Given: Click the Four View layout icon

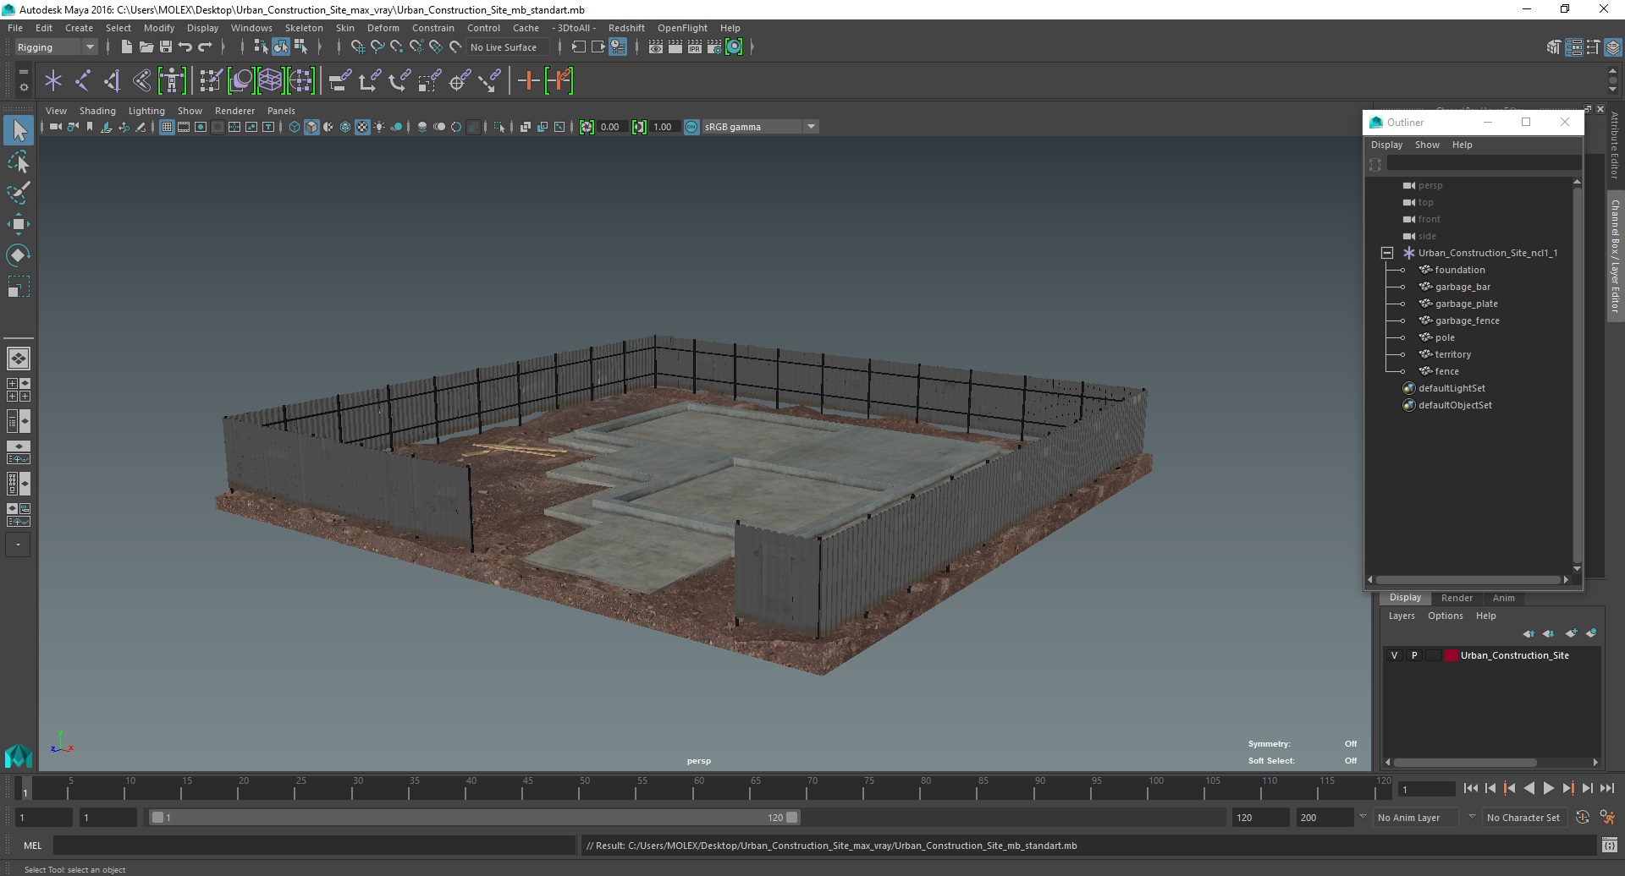Looking at the screenshot, I should tap(19, 390).
